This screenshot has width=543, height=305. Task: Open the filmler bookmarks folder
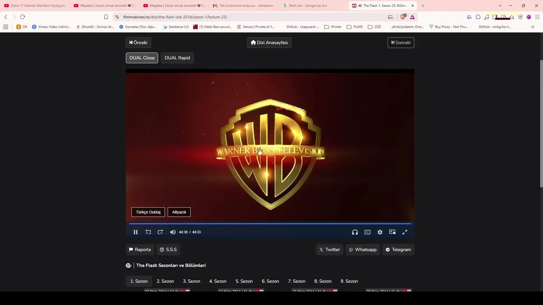pos(333,27)
